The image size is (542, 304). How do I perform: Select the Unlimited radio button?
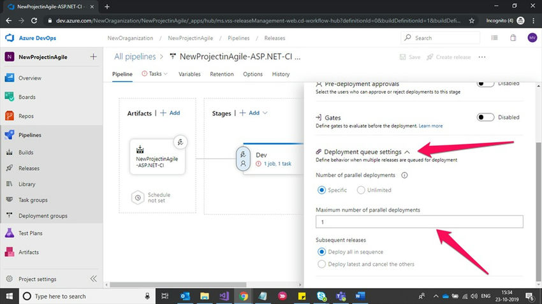tap(361, 190)
